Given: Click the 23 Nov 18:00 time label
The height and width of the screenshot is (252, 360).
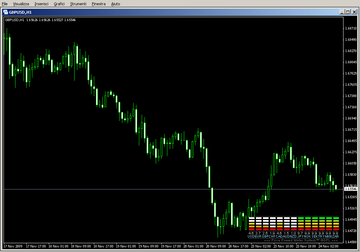Looking at the screenshot, I should pyautogui.click(x=306, y=246).
